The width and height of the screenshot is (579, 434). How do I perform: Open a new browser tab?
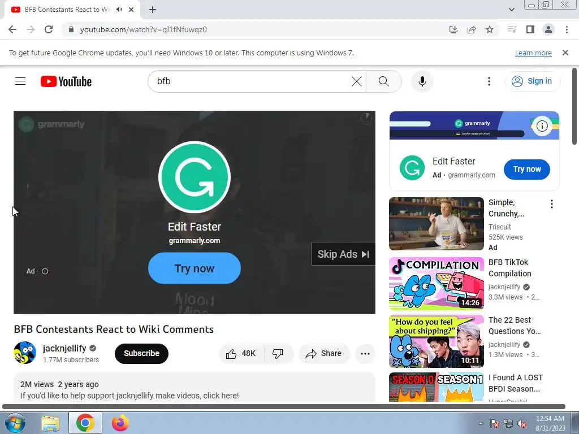click(153, 10)
